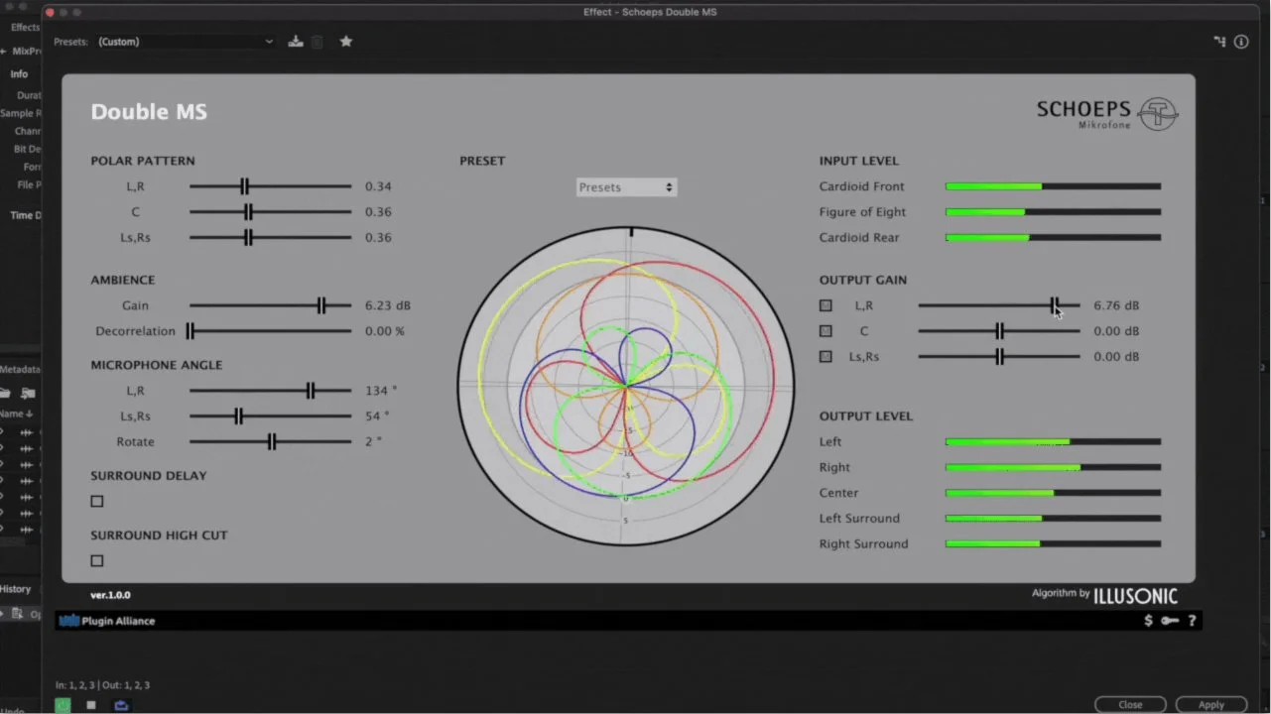
Task: Check the L,R output gain link box
Action: (826, 305)
